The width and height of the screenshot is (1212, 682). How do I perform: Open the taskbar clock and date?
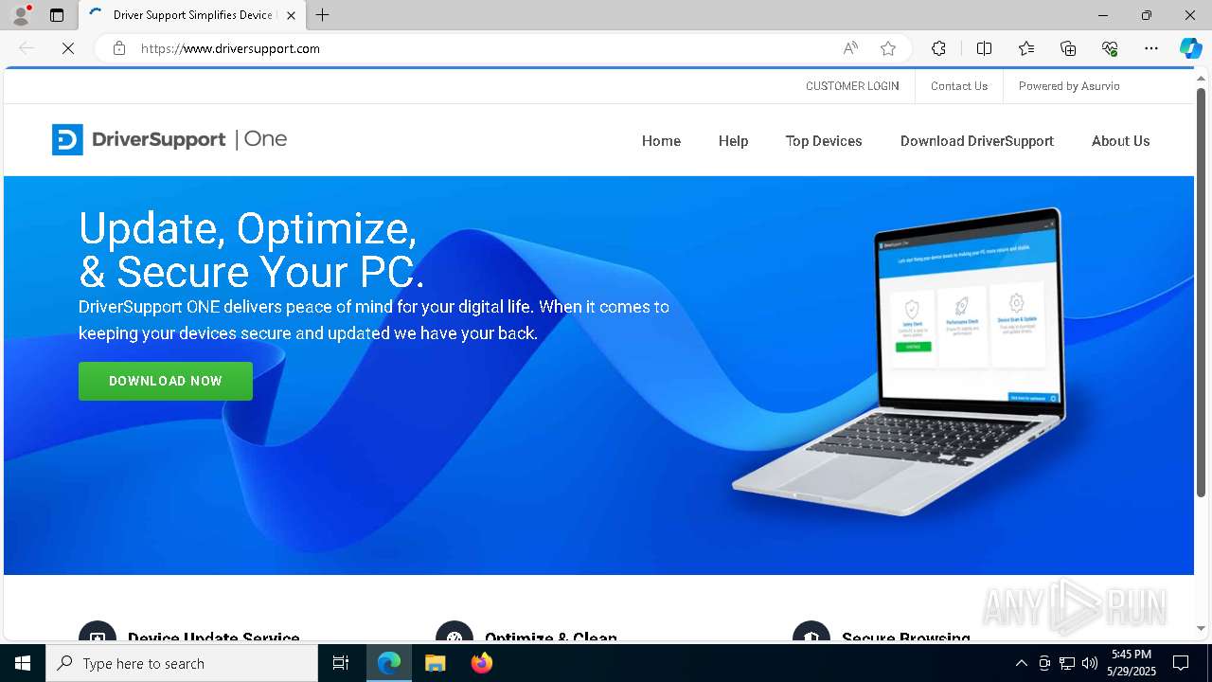pyautogui.click(x=1131, y=663)
